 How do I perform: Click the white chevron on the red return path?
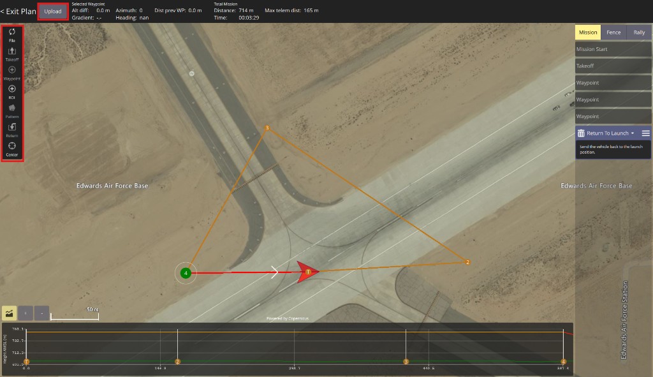tap(274, 272)
